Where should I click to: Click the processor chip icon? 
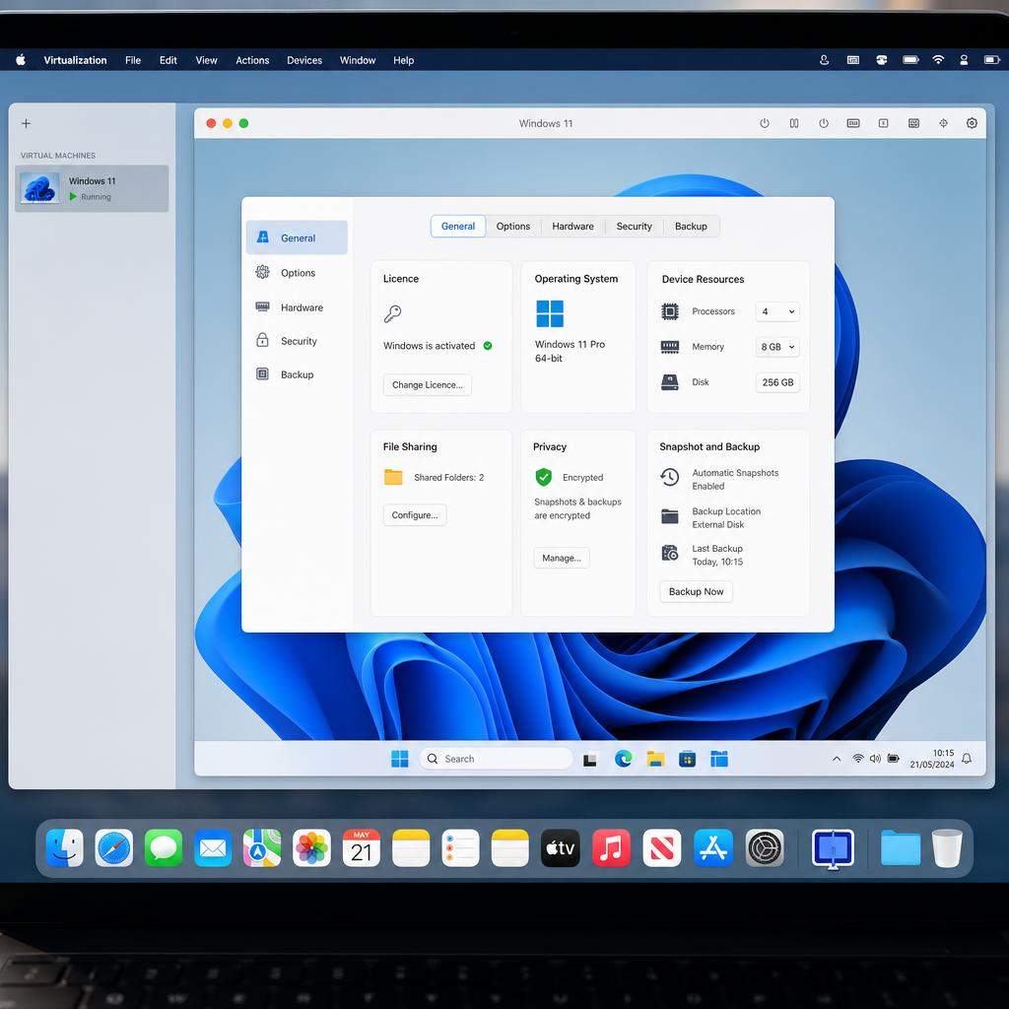pyautogui.click(x=670, y=311)
